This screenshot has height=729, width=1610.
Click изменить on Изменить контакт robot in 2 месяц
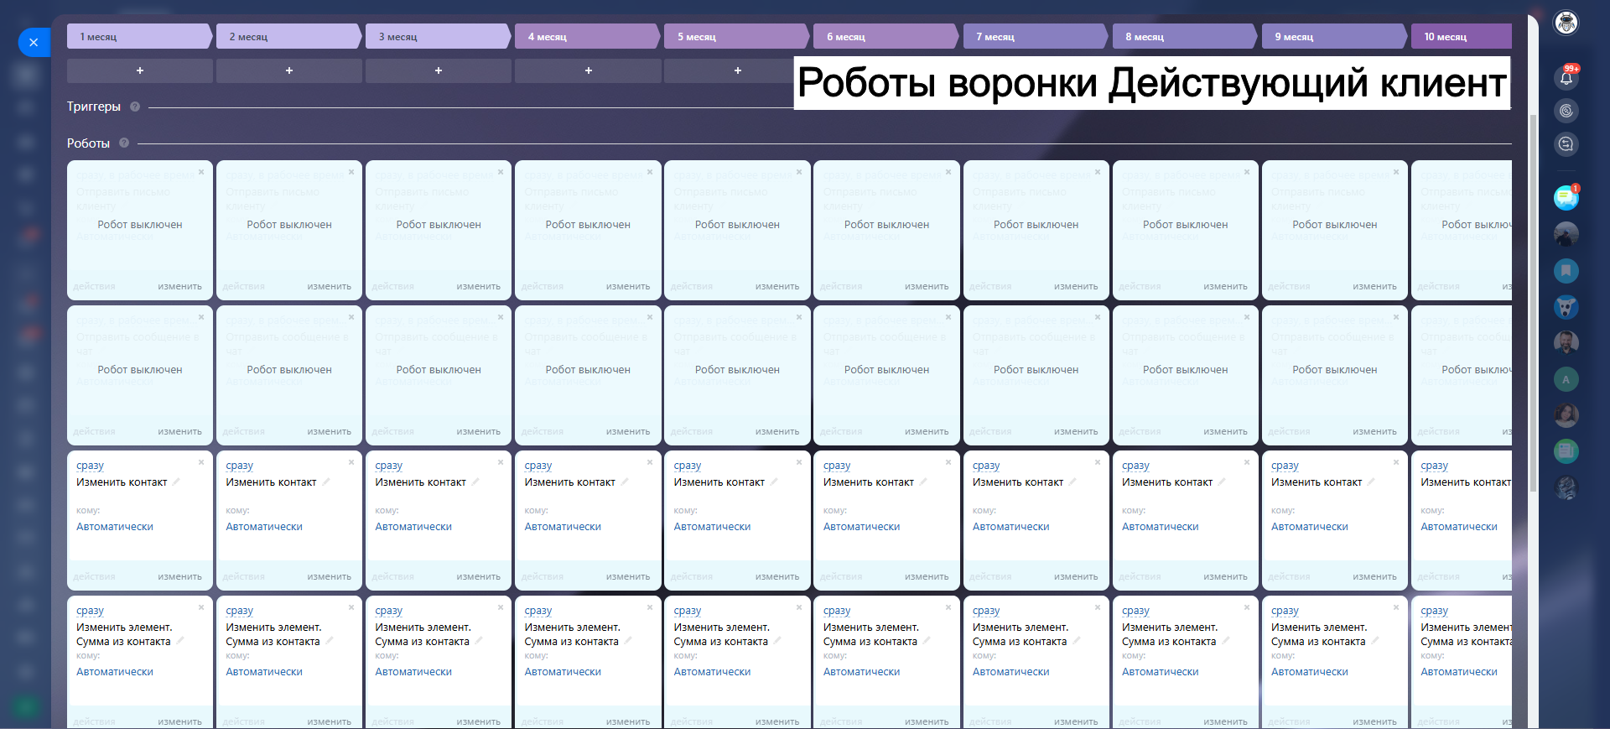pos(329,576)
